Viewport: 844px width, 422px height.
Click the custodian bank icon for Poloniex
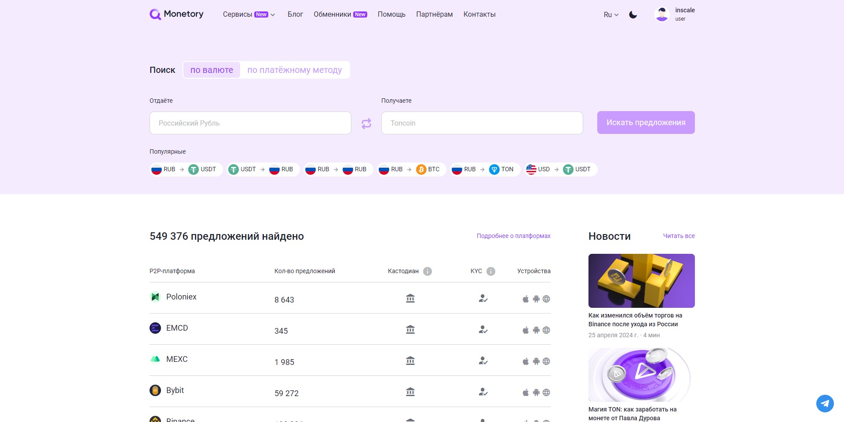410,299
